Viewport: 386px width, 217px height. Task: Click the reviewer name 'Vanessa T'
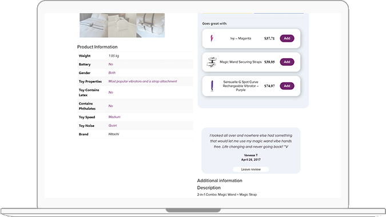pyautogui.click(x=251, y=155)
